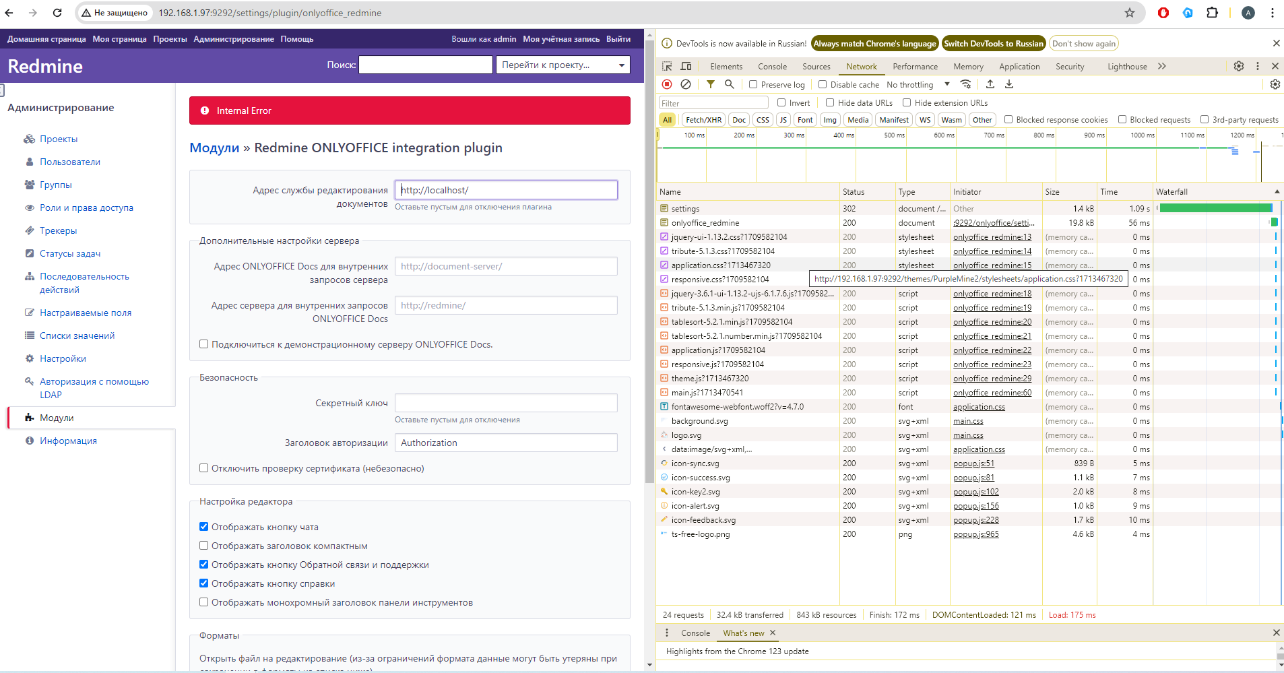1284x673 pixels.
Task: Open the project jump dropdown
Action: (563, 65)
